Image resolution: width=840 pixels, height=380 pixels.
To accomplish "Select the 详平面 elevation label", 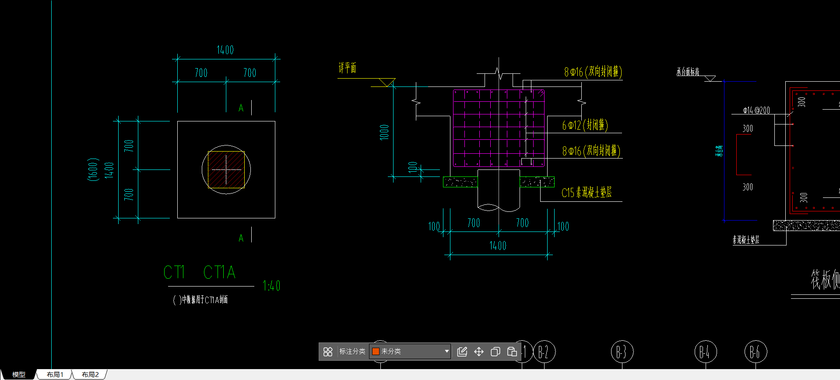I will (x=347, y=68).
